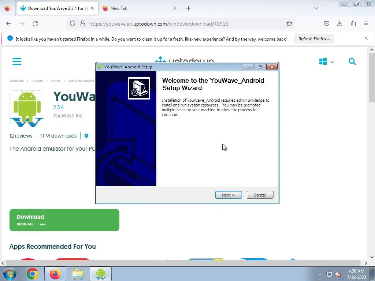The image size is (375, 281).
Task: Open the tracking protection shield icon
Action: click(73, 24)
